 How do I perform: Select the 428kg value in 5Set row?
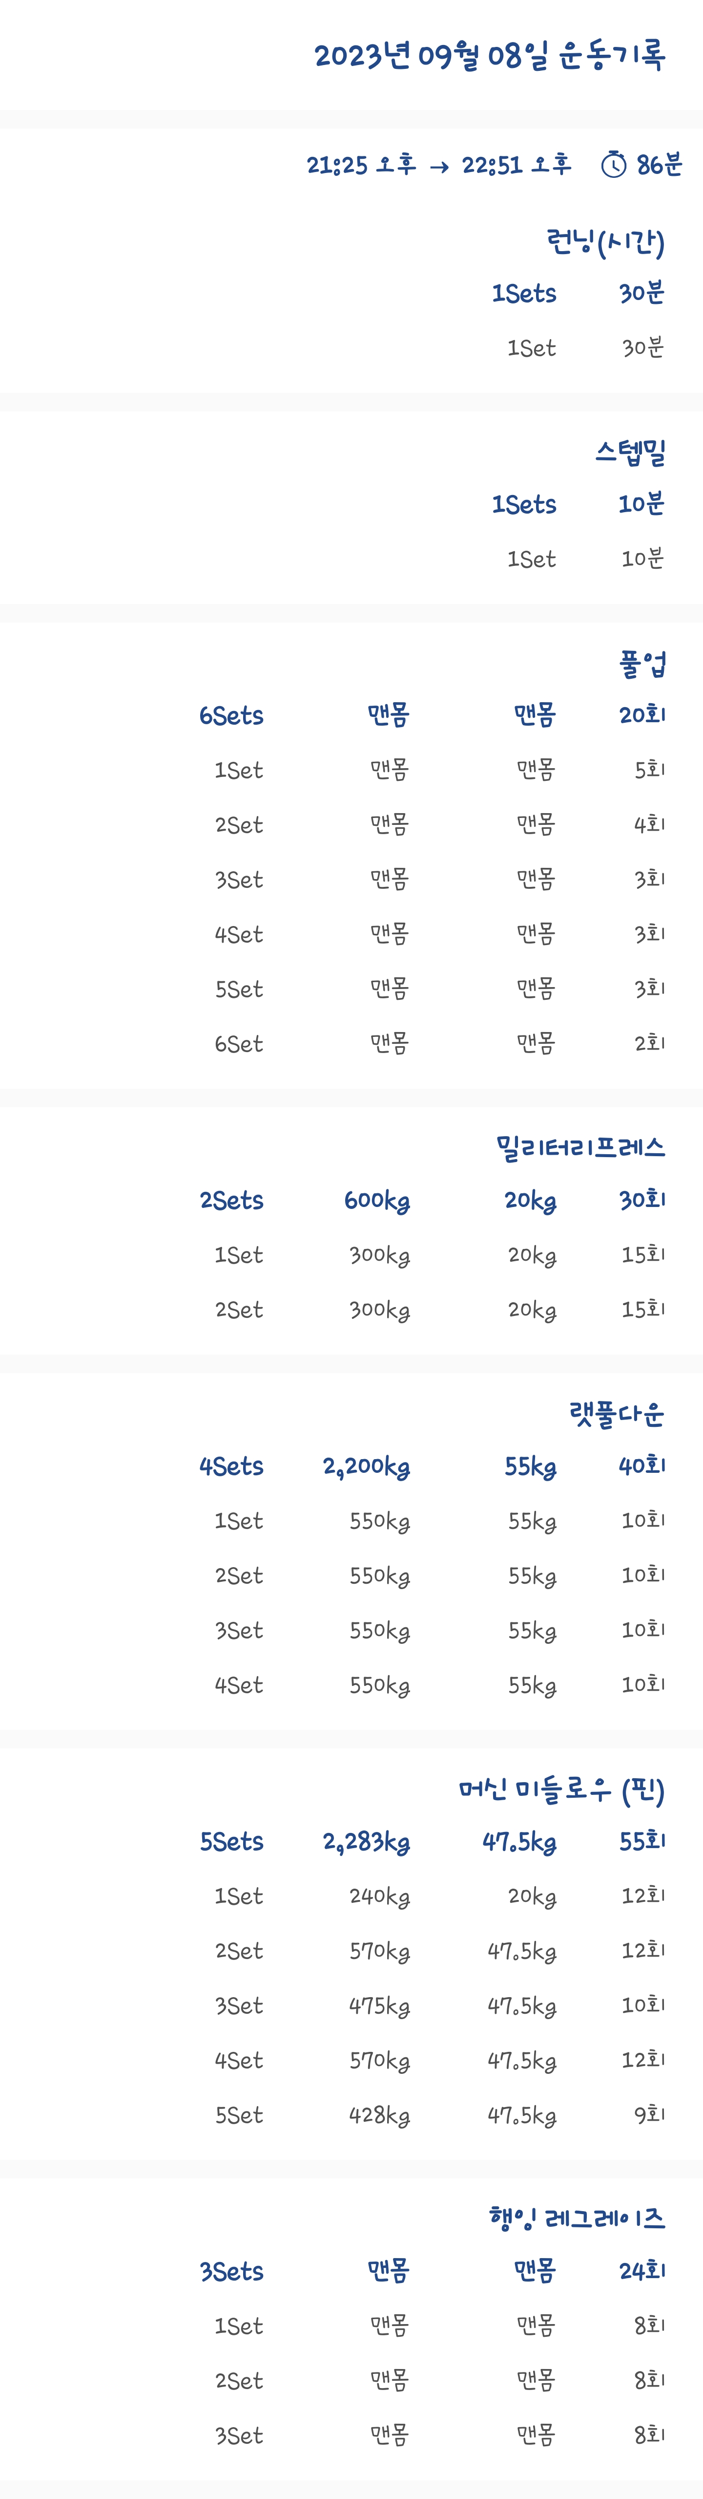(380, 2116)
